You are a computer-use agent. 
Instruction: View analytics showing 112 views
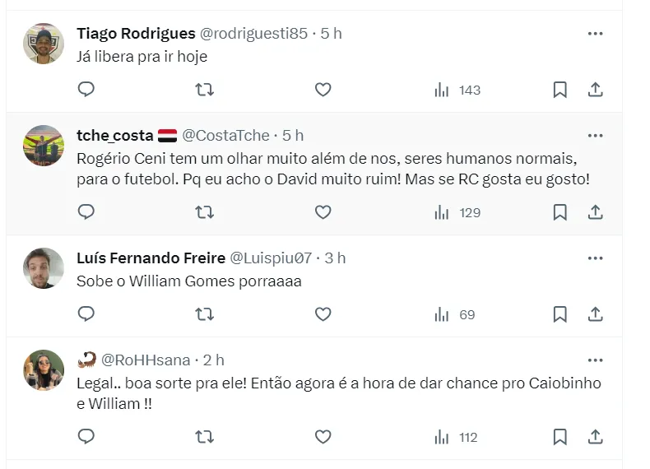pos(457,437)
